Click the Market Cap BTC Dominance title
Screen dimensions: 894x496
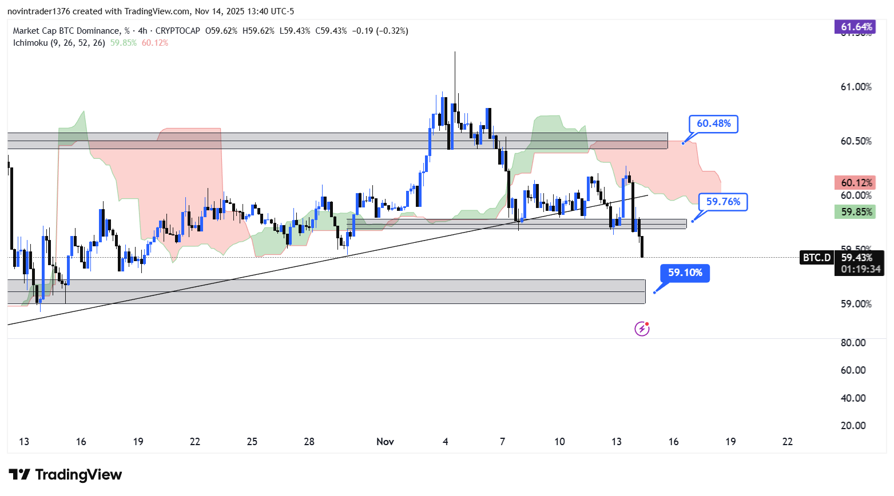click(66, 31)
